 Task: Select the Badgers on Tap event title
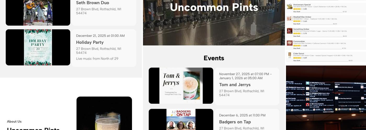coord(235,122)
